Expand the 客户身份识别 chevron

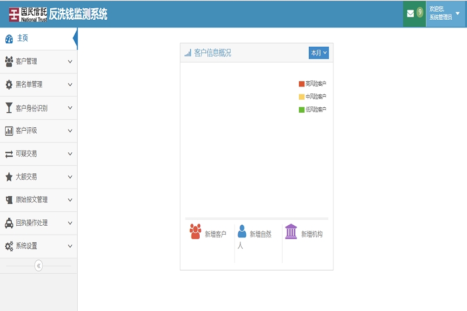(x=70, y=108)
